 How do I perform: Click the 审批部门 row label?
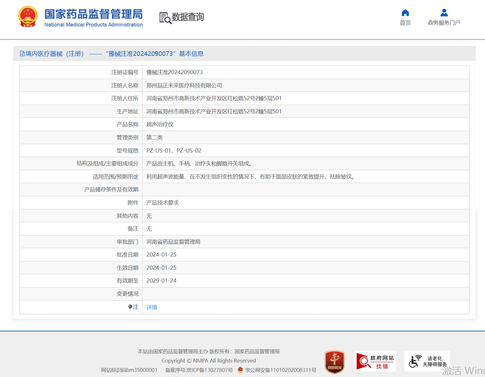click(128, 242)
